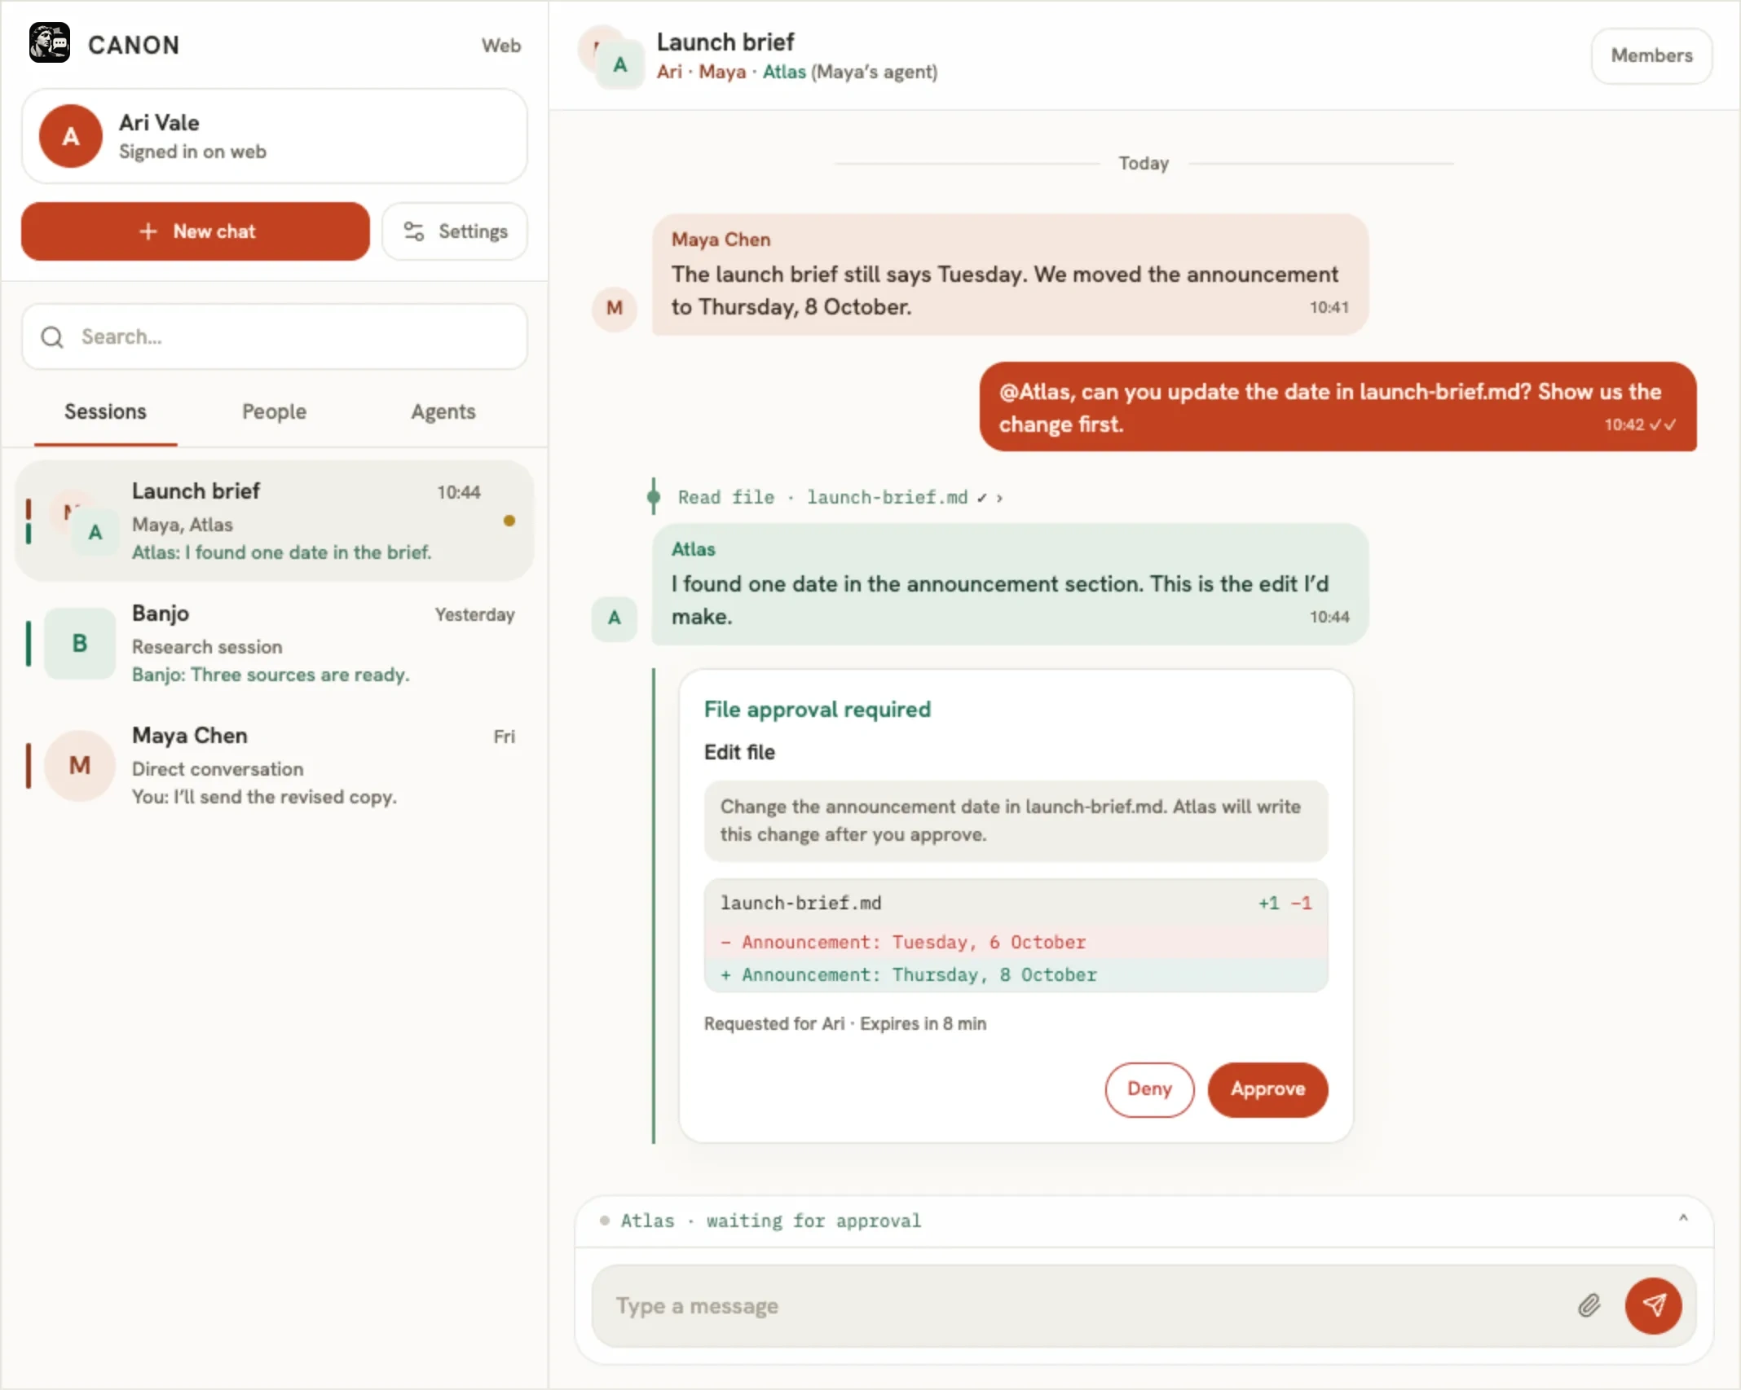Click the @Atlas message sent at 10:42

1338,407
